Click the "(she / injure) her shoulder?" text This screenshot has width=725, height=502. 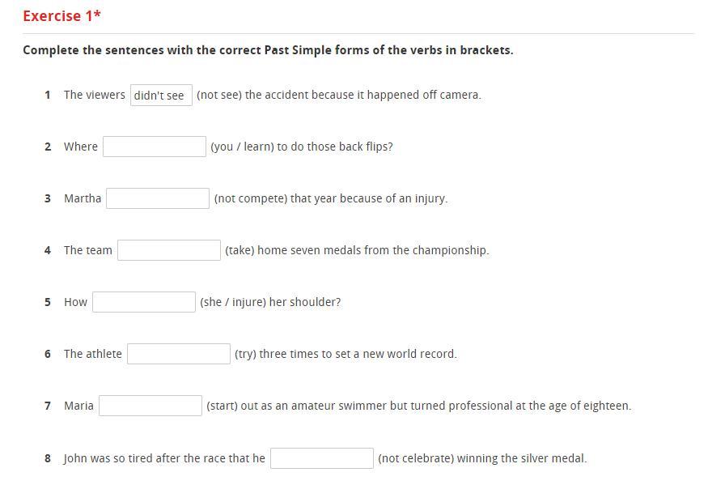pos(270,302)
